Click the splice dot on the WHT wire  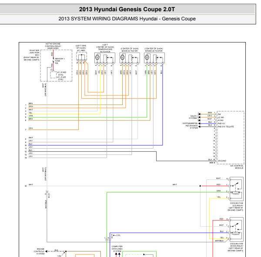click(x=200, y=186)
